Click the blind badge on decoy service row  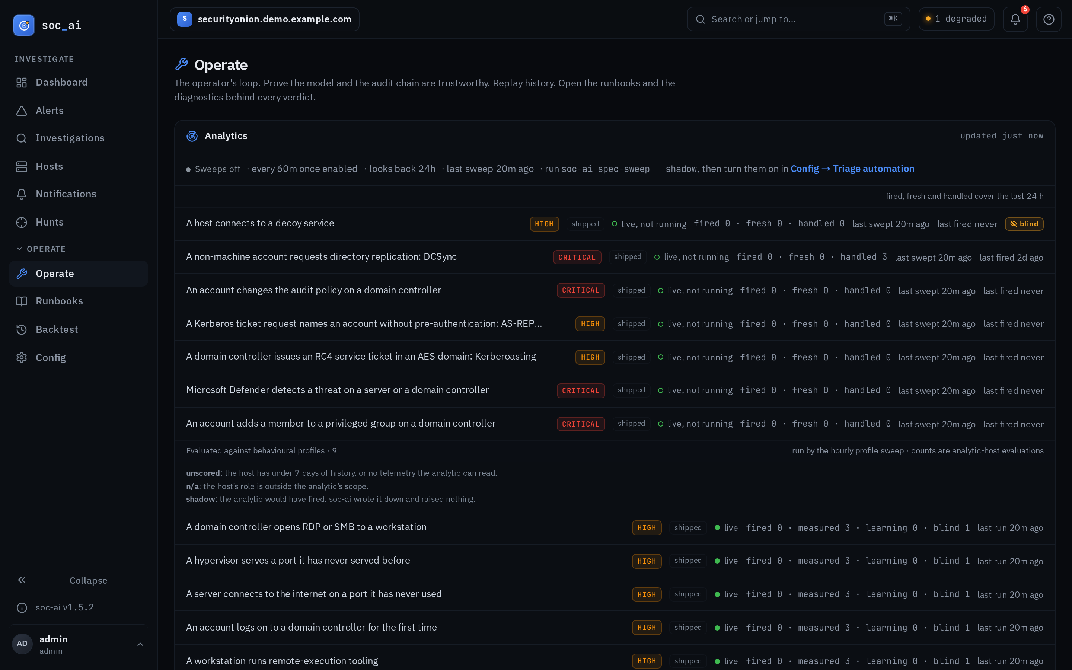point(1024,224)
